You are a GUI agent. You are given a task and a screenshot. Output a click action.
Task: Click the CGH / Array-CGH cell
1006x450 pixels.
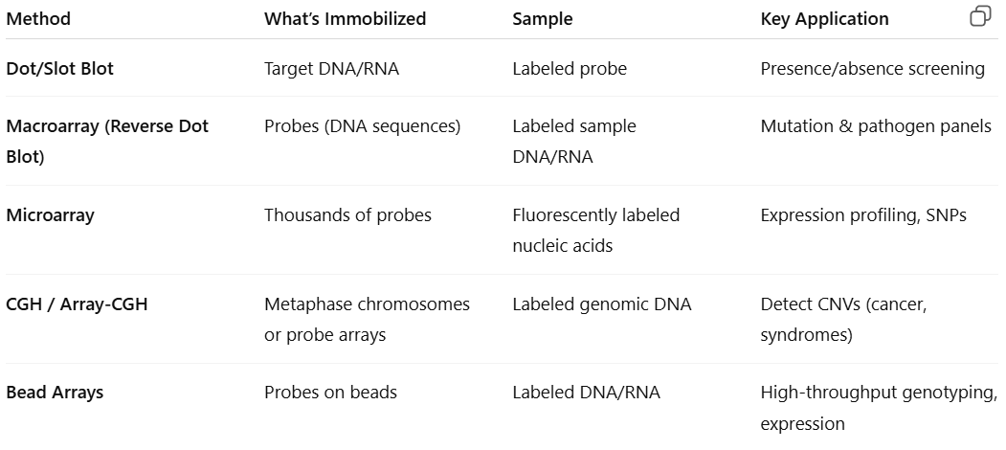point(77,304)
